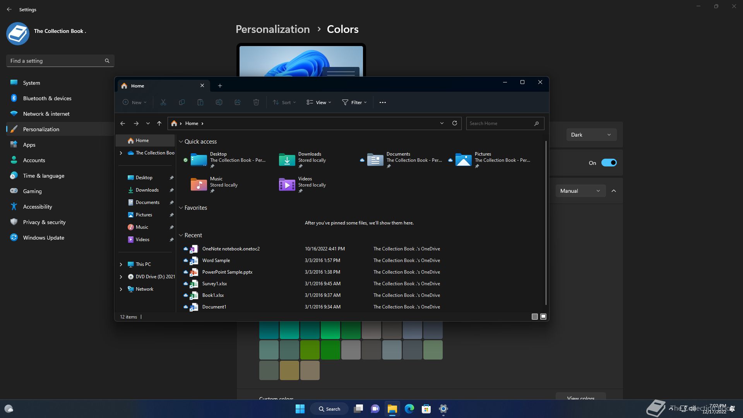Screen dimensions: 743x418
Task: Open Word Sample recent file
Action: click(x=216, y=260)
